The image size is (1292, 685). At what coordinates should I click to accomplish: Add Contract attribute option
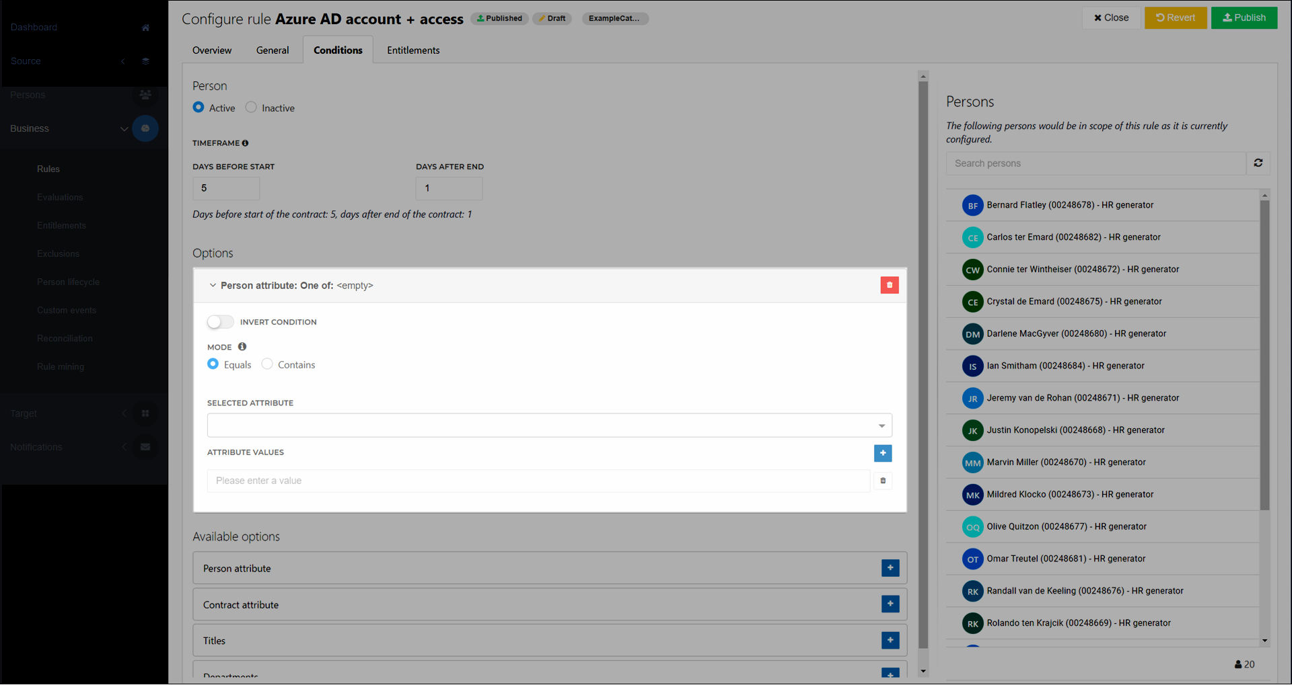pos(890,604)
